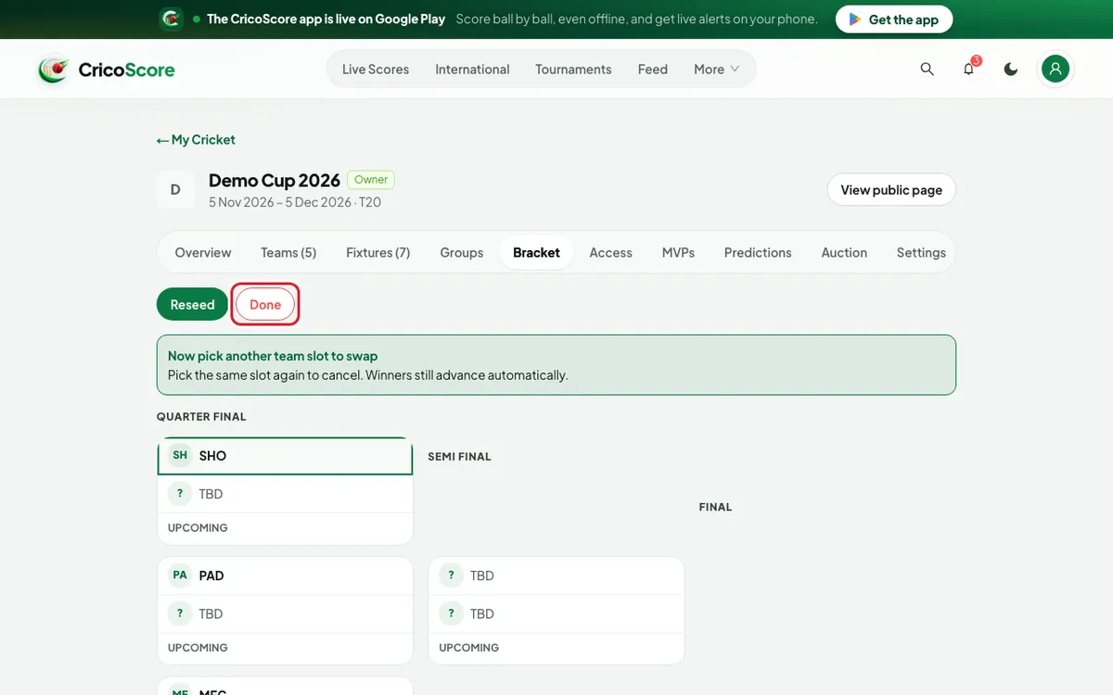The height and width of the screenshot is (695, 1113).
Task: Toggle dark mode moon icon
Action: point(1011,69)
